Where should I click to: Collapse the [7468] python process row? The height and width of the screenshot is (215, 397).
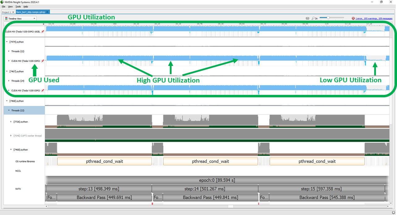click(x=7, y=101)
